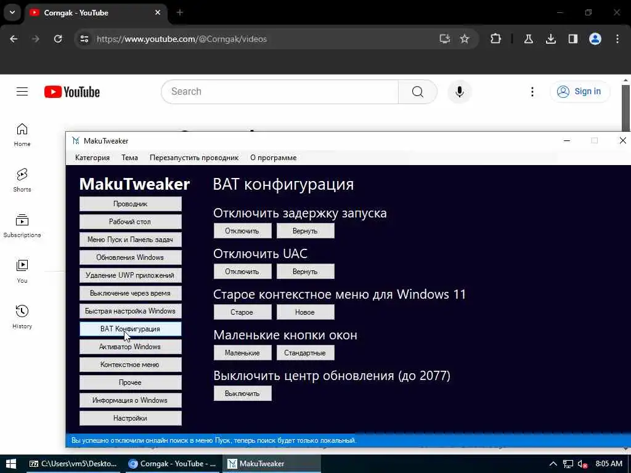The image size is (631, 473).
Task: Select the Проводник category button
Action: click(x=131, y=204)
